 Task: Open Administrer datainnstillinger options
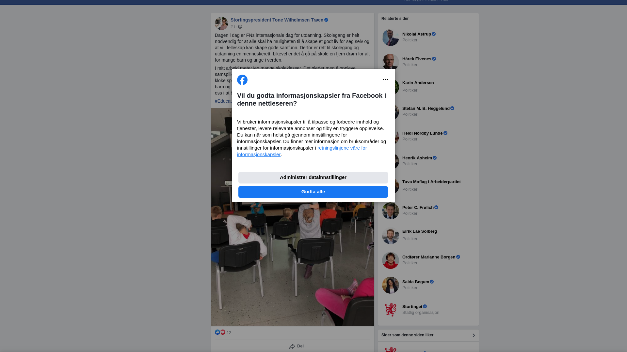point(313,178)
